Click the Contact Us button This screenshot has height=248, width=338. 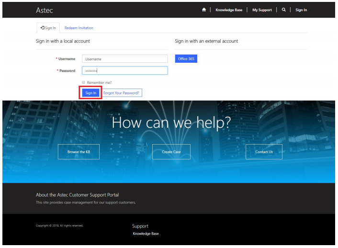click(x=264, y=152)
